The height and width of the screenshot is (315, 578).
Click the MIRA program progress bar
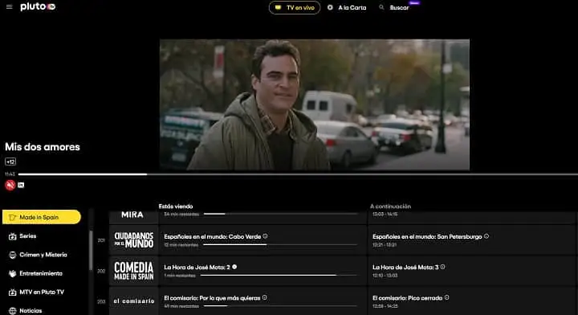click(280, 214)
